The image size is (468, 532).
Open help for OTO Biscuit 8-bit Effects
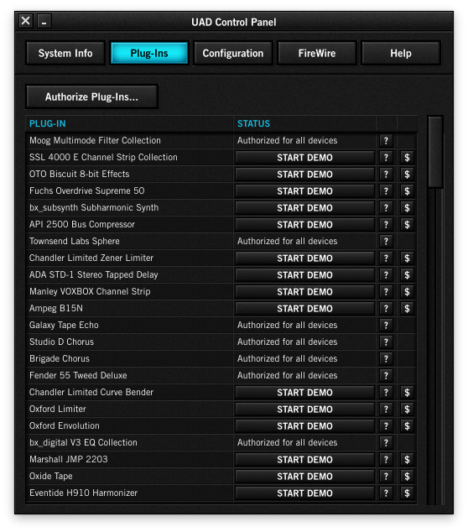386,174
